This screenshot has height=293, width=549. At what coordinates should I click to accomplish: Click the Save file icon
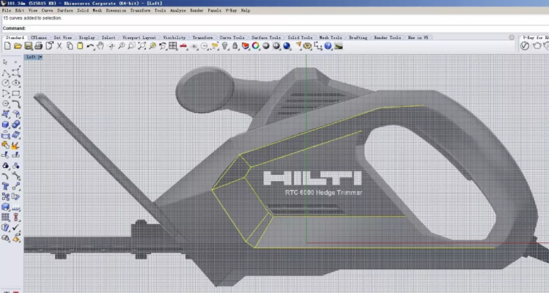point(28,46)
